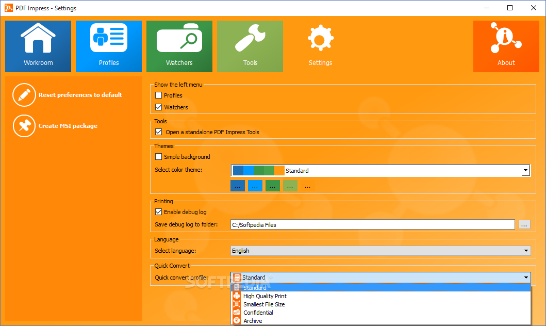Image resolution: width=546 pixels, height=326 pixels.
Task: Click the PDF Impress app icon in title bar
Action: pos(8,8)
